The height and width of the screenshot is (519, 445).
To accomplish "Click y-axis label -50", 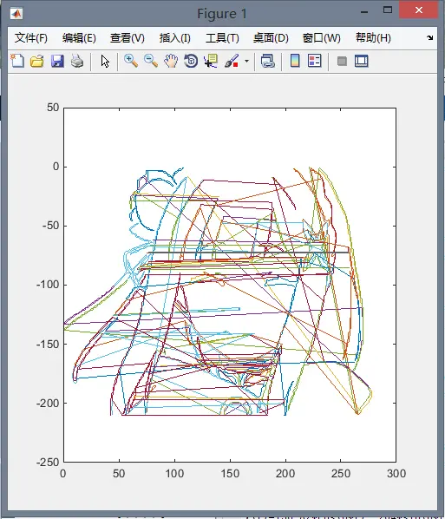I will (50, 226).
